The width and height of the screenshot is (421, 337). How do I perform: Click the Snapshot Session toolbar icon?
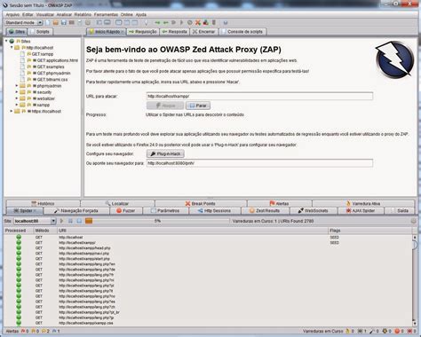[72, 22]
